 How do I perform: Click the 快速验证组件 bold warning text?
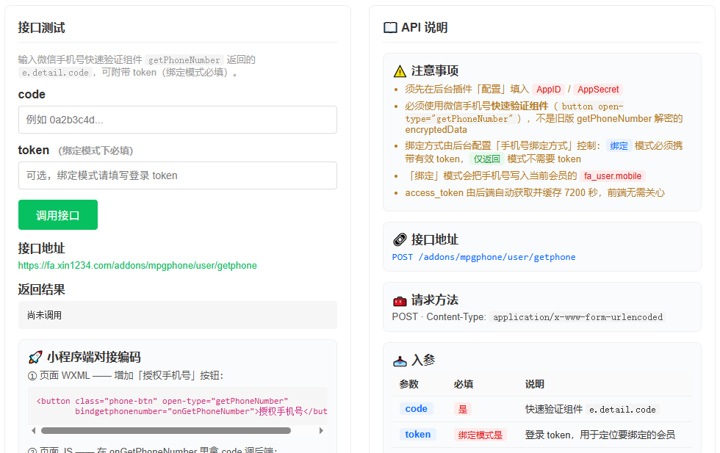pyautogui.click(x=520, y=106)
